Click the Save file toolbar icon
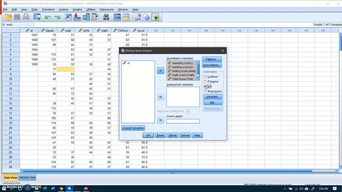 [17, 17]
